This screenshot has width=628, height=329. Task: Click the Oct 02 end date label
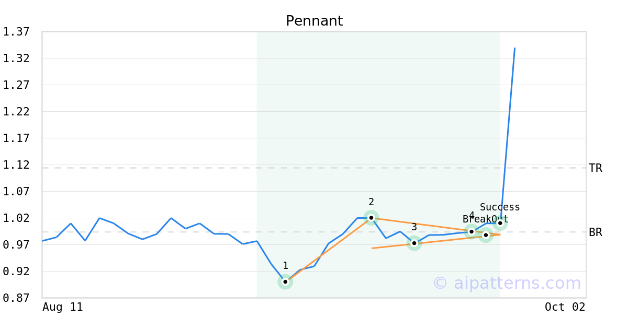[565, 307]
